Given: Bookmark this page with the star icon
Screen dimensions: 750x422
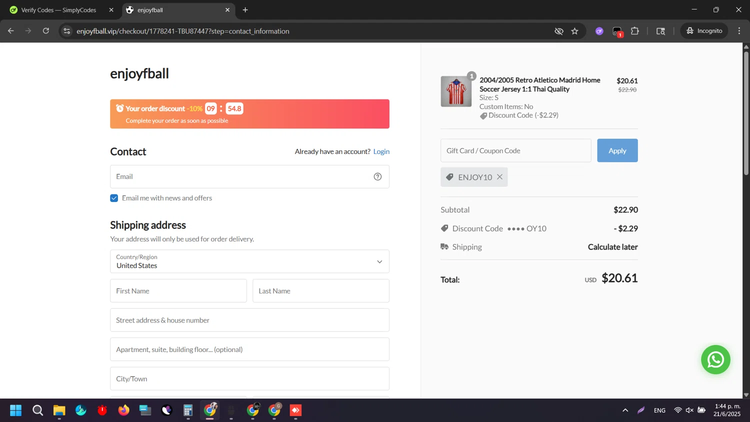Looking at the screenshot, I should 575,31.
